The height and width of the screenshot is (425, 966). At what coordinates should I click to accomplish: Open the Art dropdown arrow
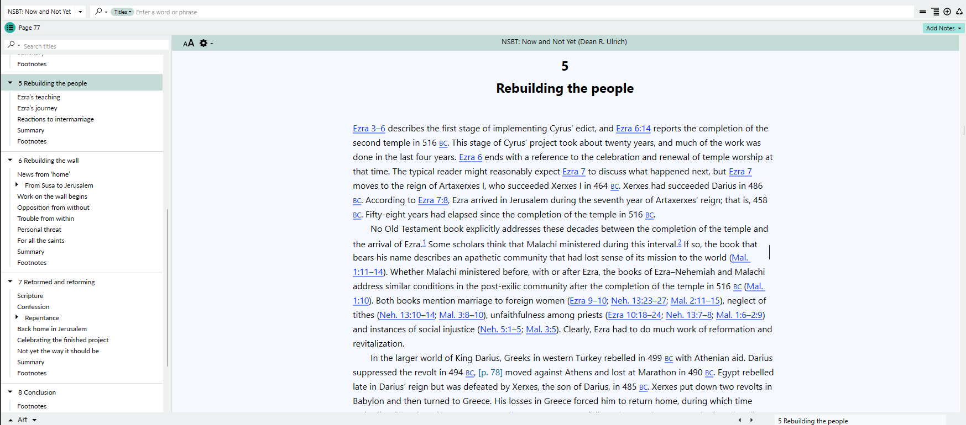pyautogui.click(x=34, y=420)
